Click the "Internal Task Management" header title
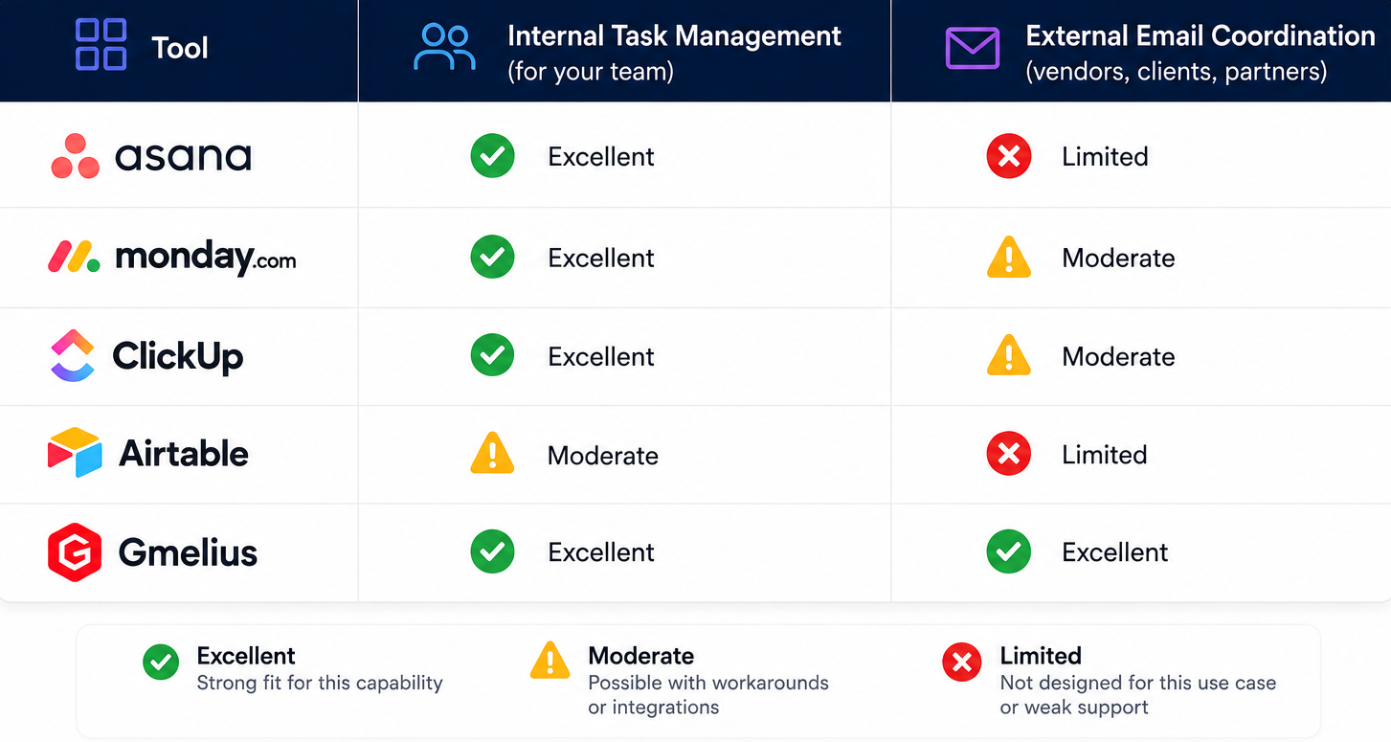 coord(674,36)
